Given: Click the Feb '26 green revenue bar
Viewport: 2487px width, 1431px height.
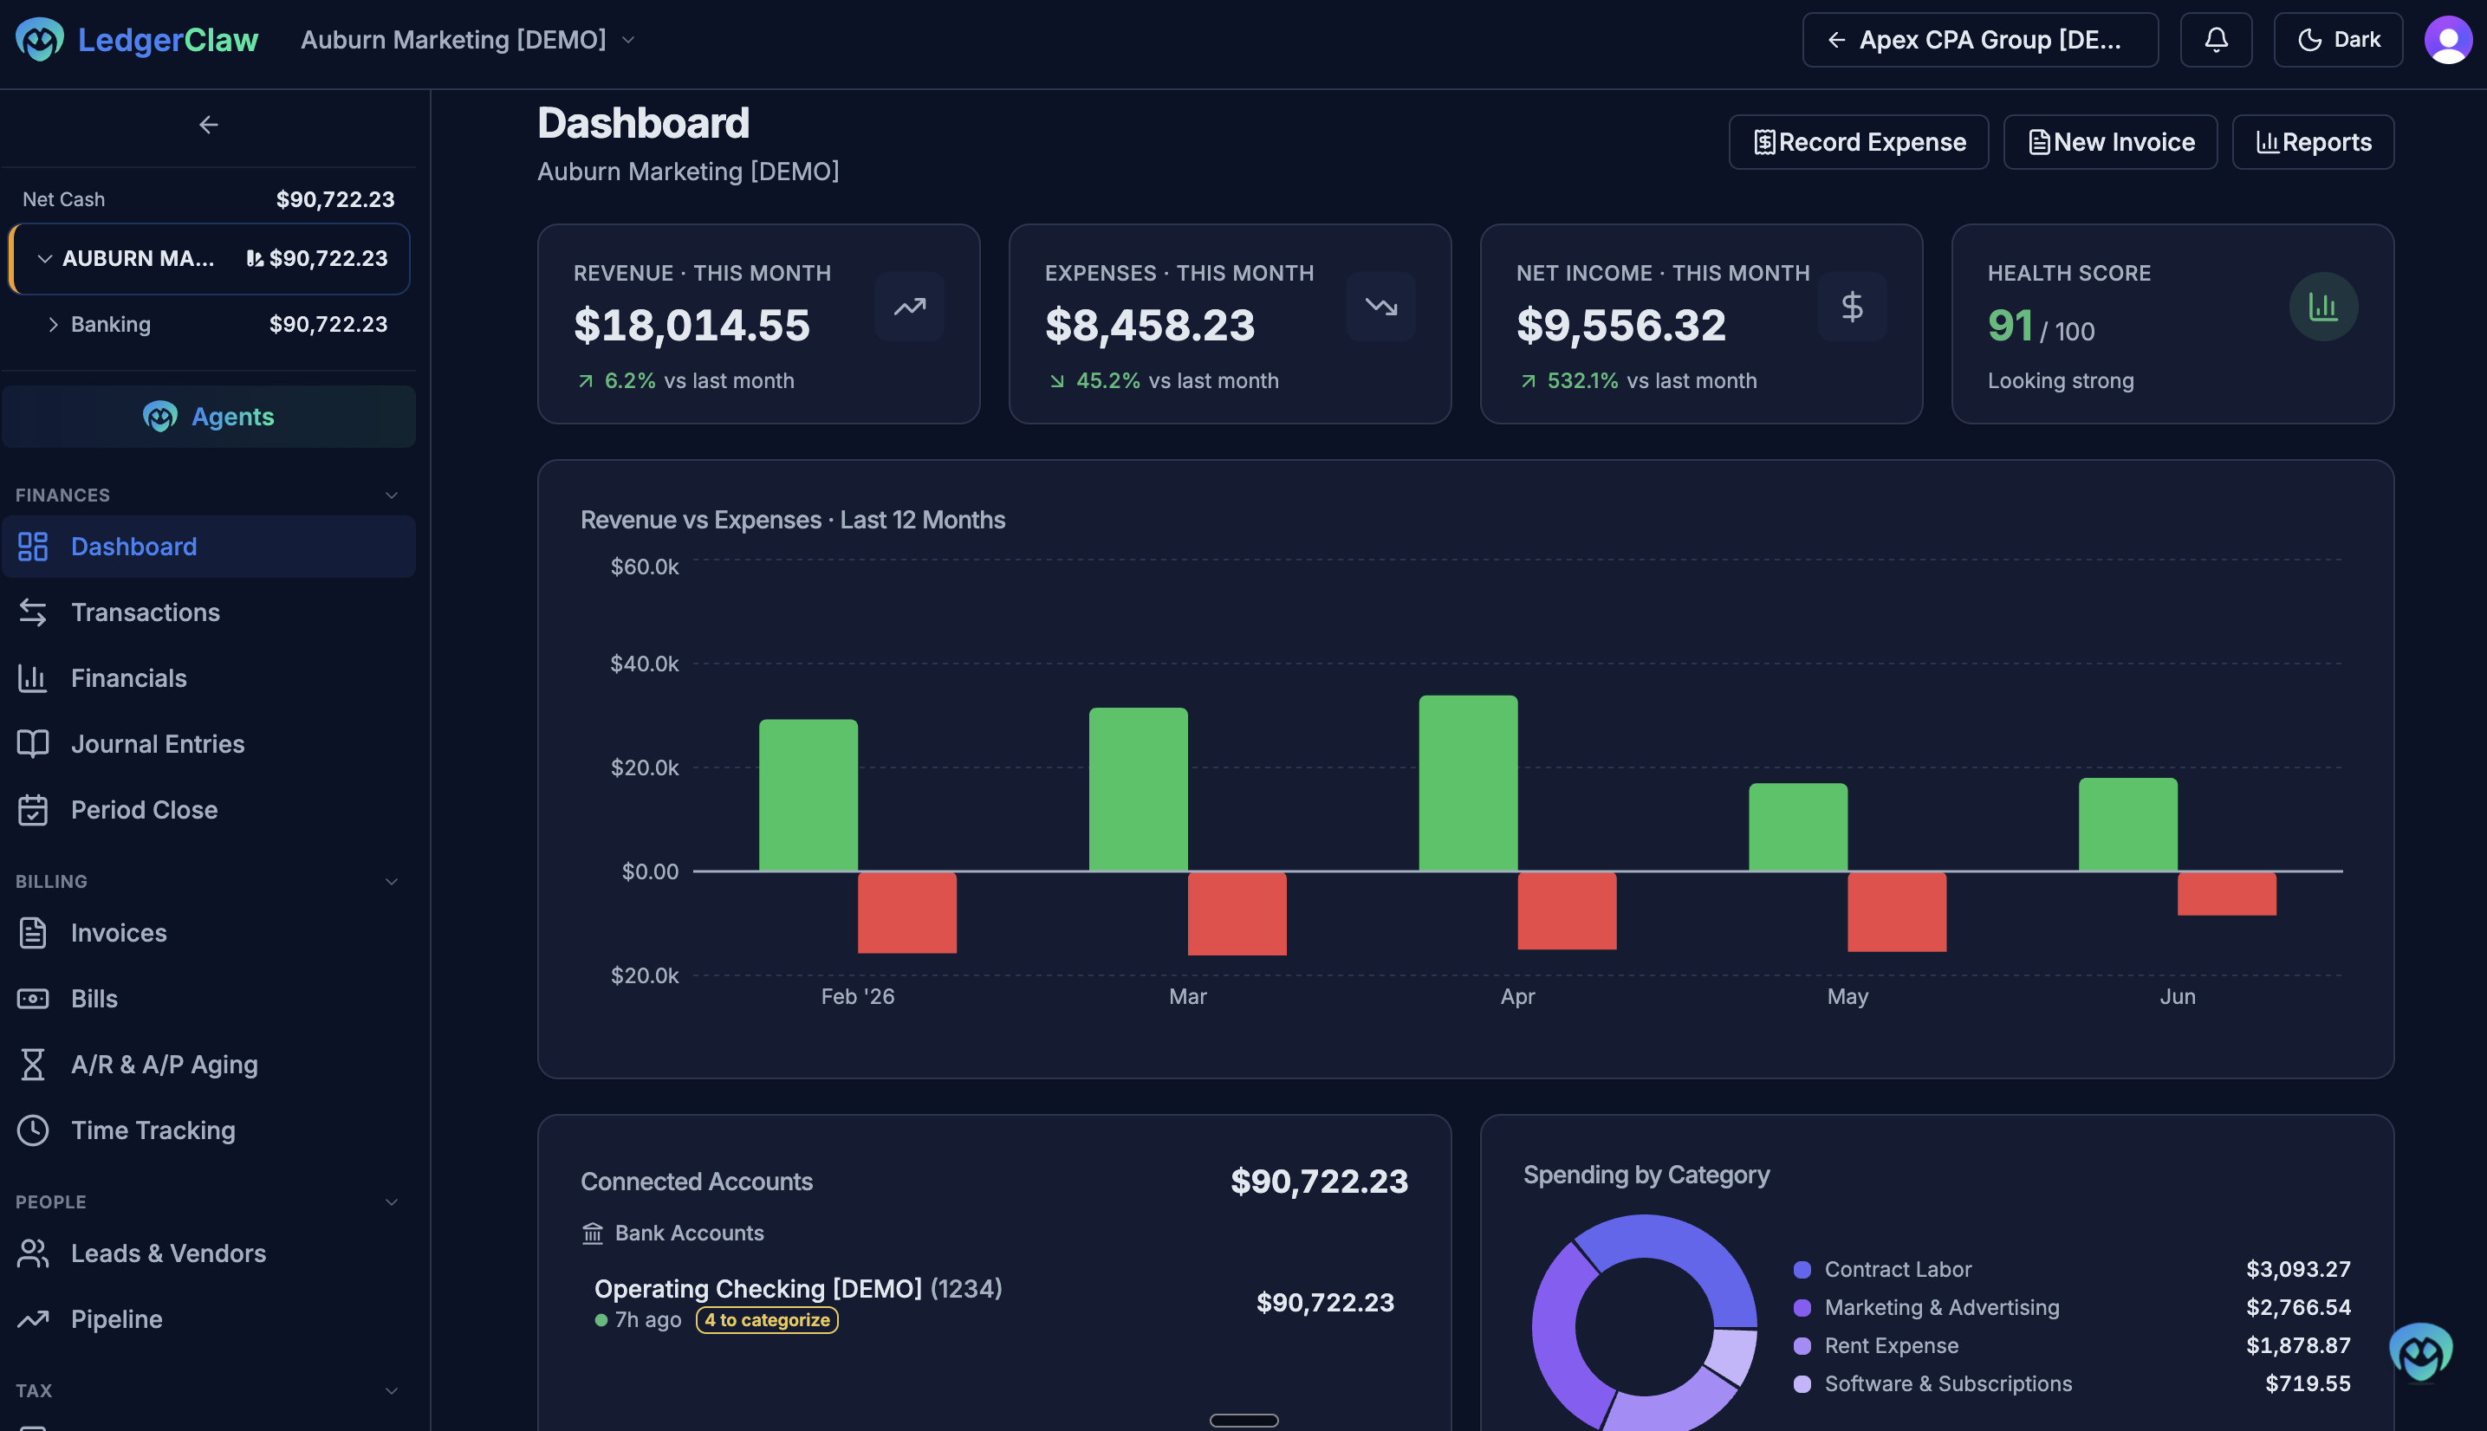Looking at the screenshot, I should coord(808,795).
